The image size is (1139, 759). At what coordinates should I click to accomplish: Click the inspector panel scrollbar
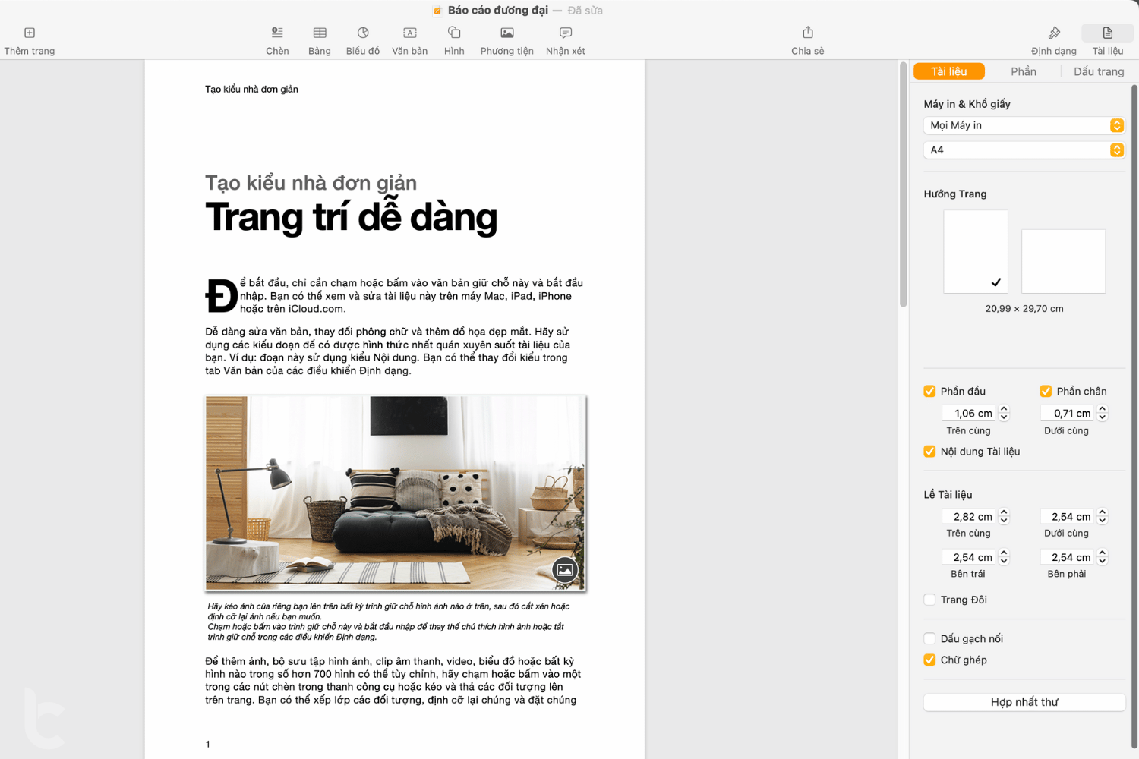[x=1134, y=416]
